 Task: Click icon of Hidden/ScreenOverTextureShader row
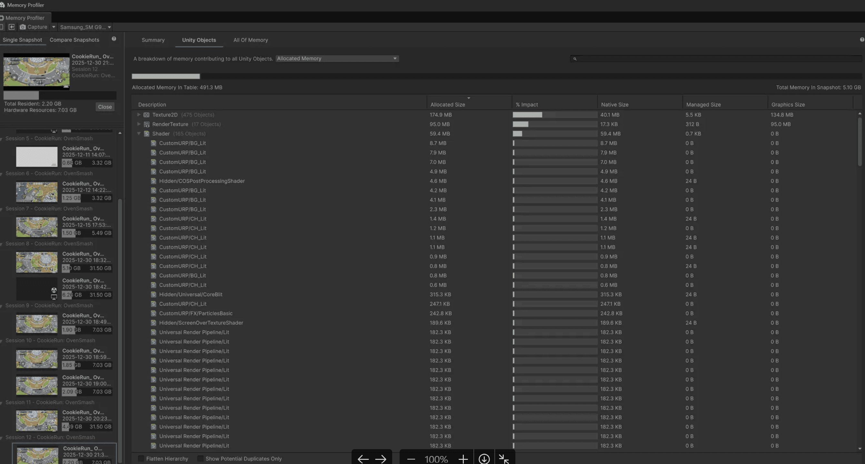pos(154,323)
